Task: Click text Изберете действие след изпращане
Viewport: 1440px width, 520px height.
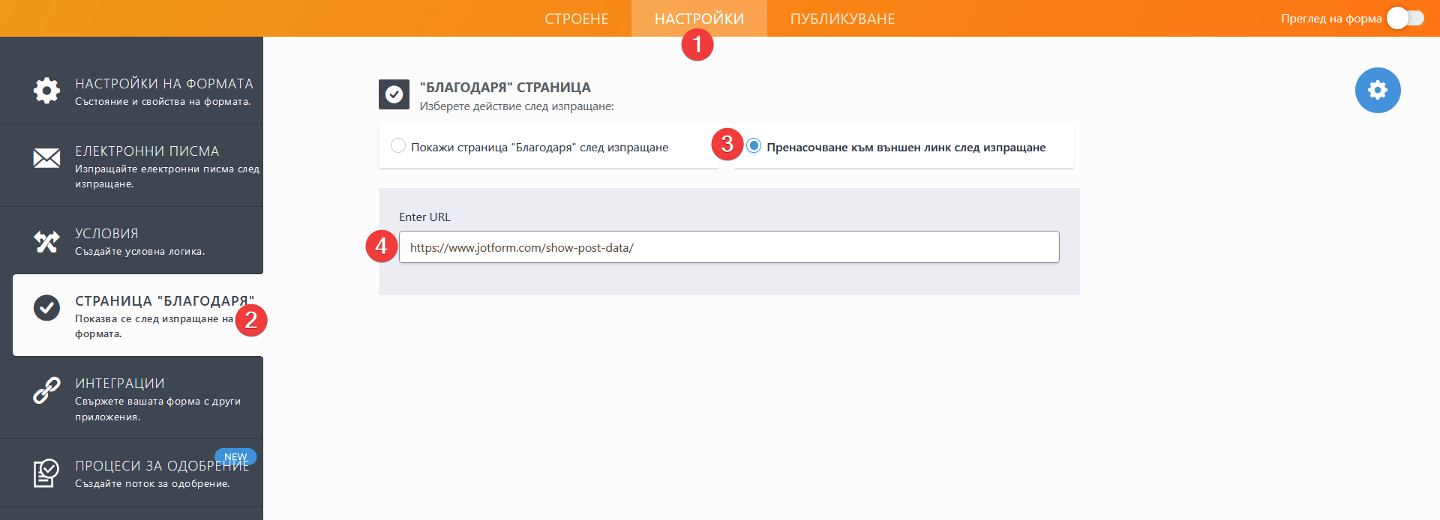Action: click(517, 106)
